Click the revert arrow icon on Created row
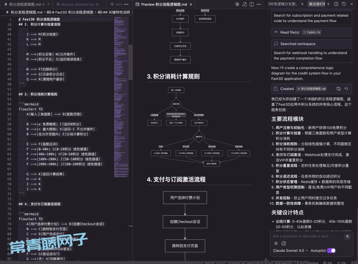 pos(346,89)
